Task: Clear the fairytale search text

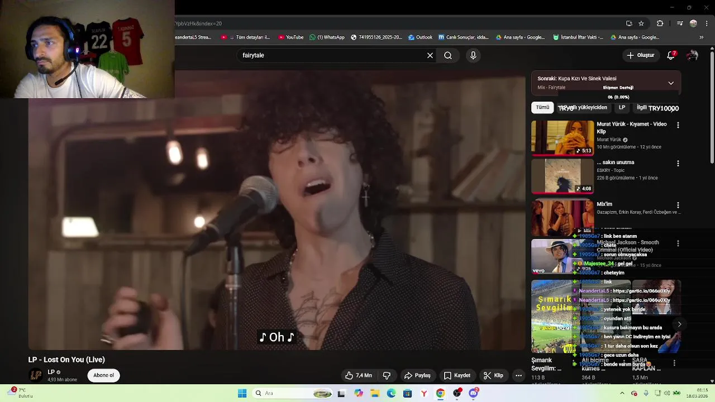Action: click(430, 55)
